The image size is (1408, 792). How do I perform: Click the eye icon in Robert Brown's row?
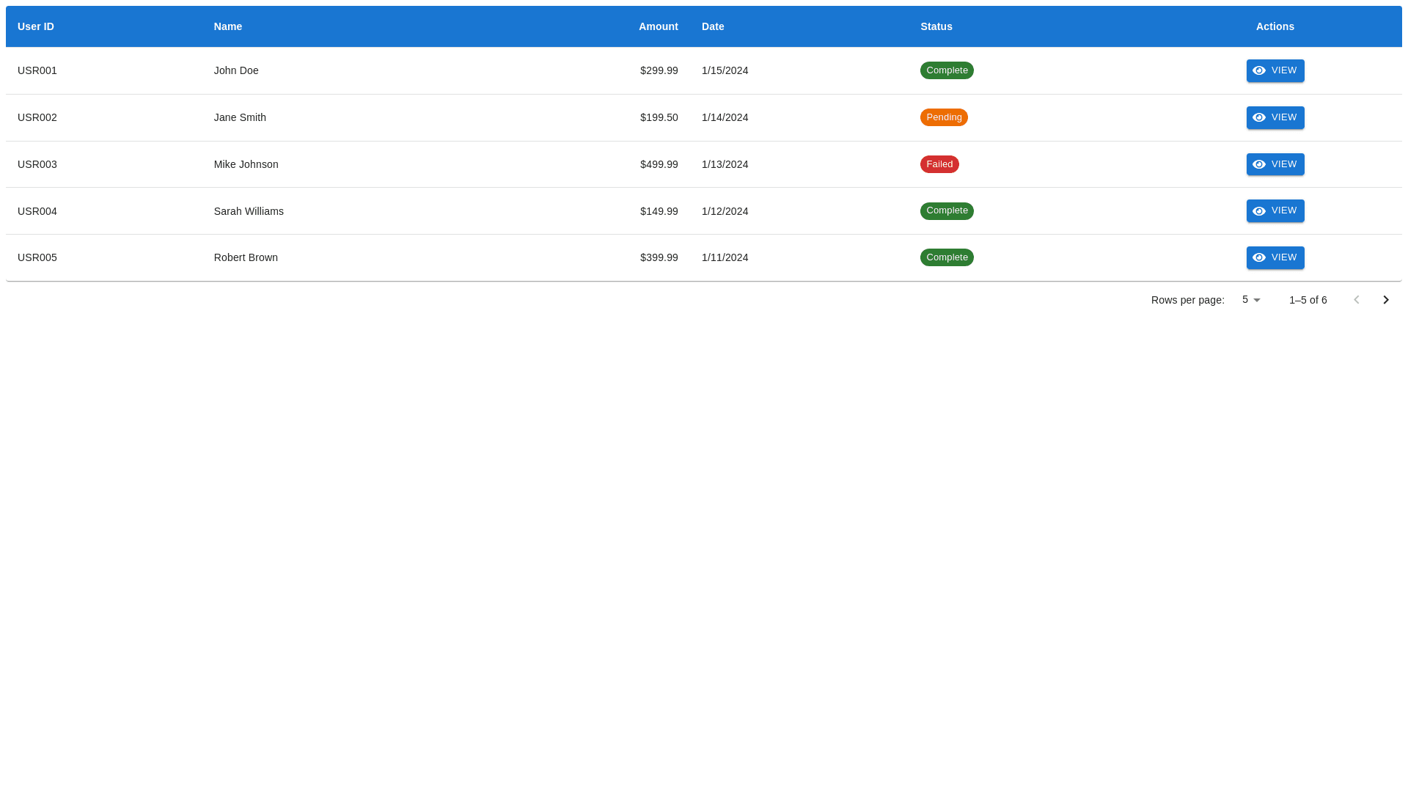click(1259, 257)
